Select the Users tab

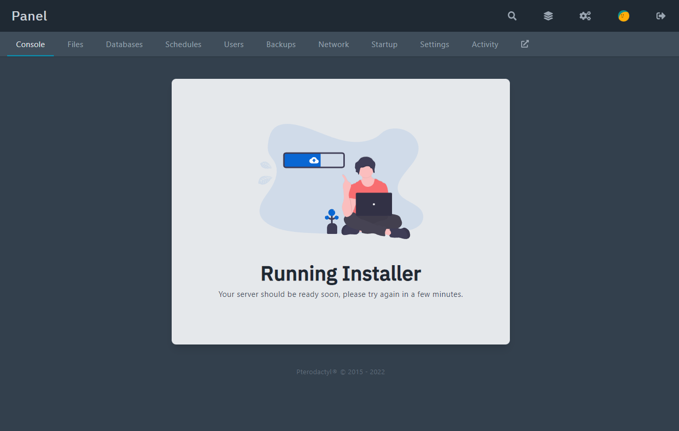pyautogui.click(x=234, y=44)
